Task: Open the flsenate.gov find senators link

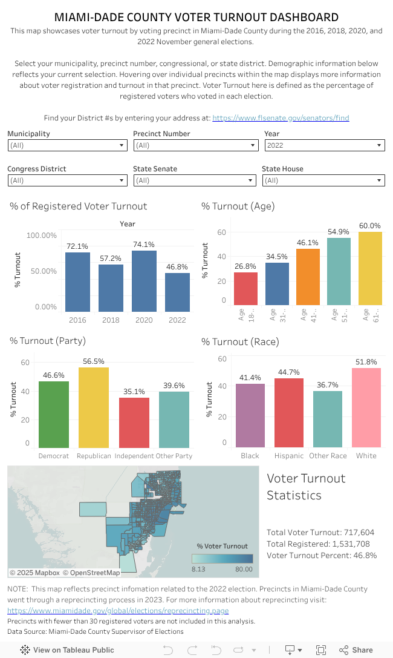Action: point(281,118)
